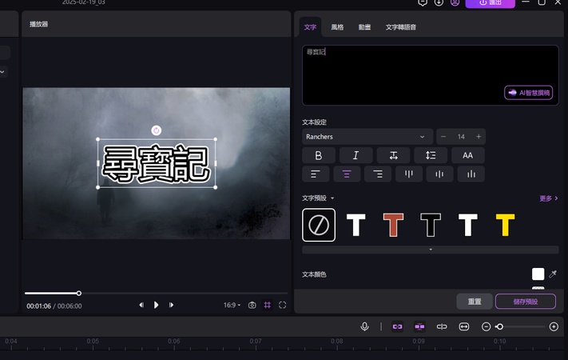Screen dimensions: 568x360
Task: Zoom out the timeline with minus
Action: point(487,326)
